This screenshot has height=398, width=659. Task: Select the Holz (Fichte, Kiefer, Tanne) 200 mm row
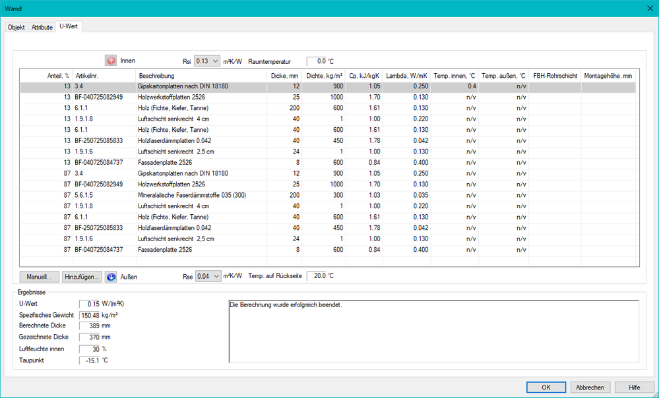[328, 108]
